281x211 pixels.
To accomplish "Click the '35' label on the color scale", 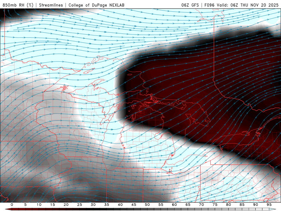I will point(107,205).
